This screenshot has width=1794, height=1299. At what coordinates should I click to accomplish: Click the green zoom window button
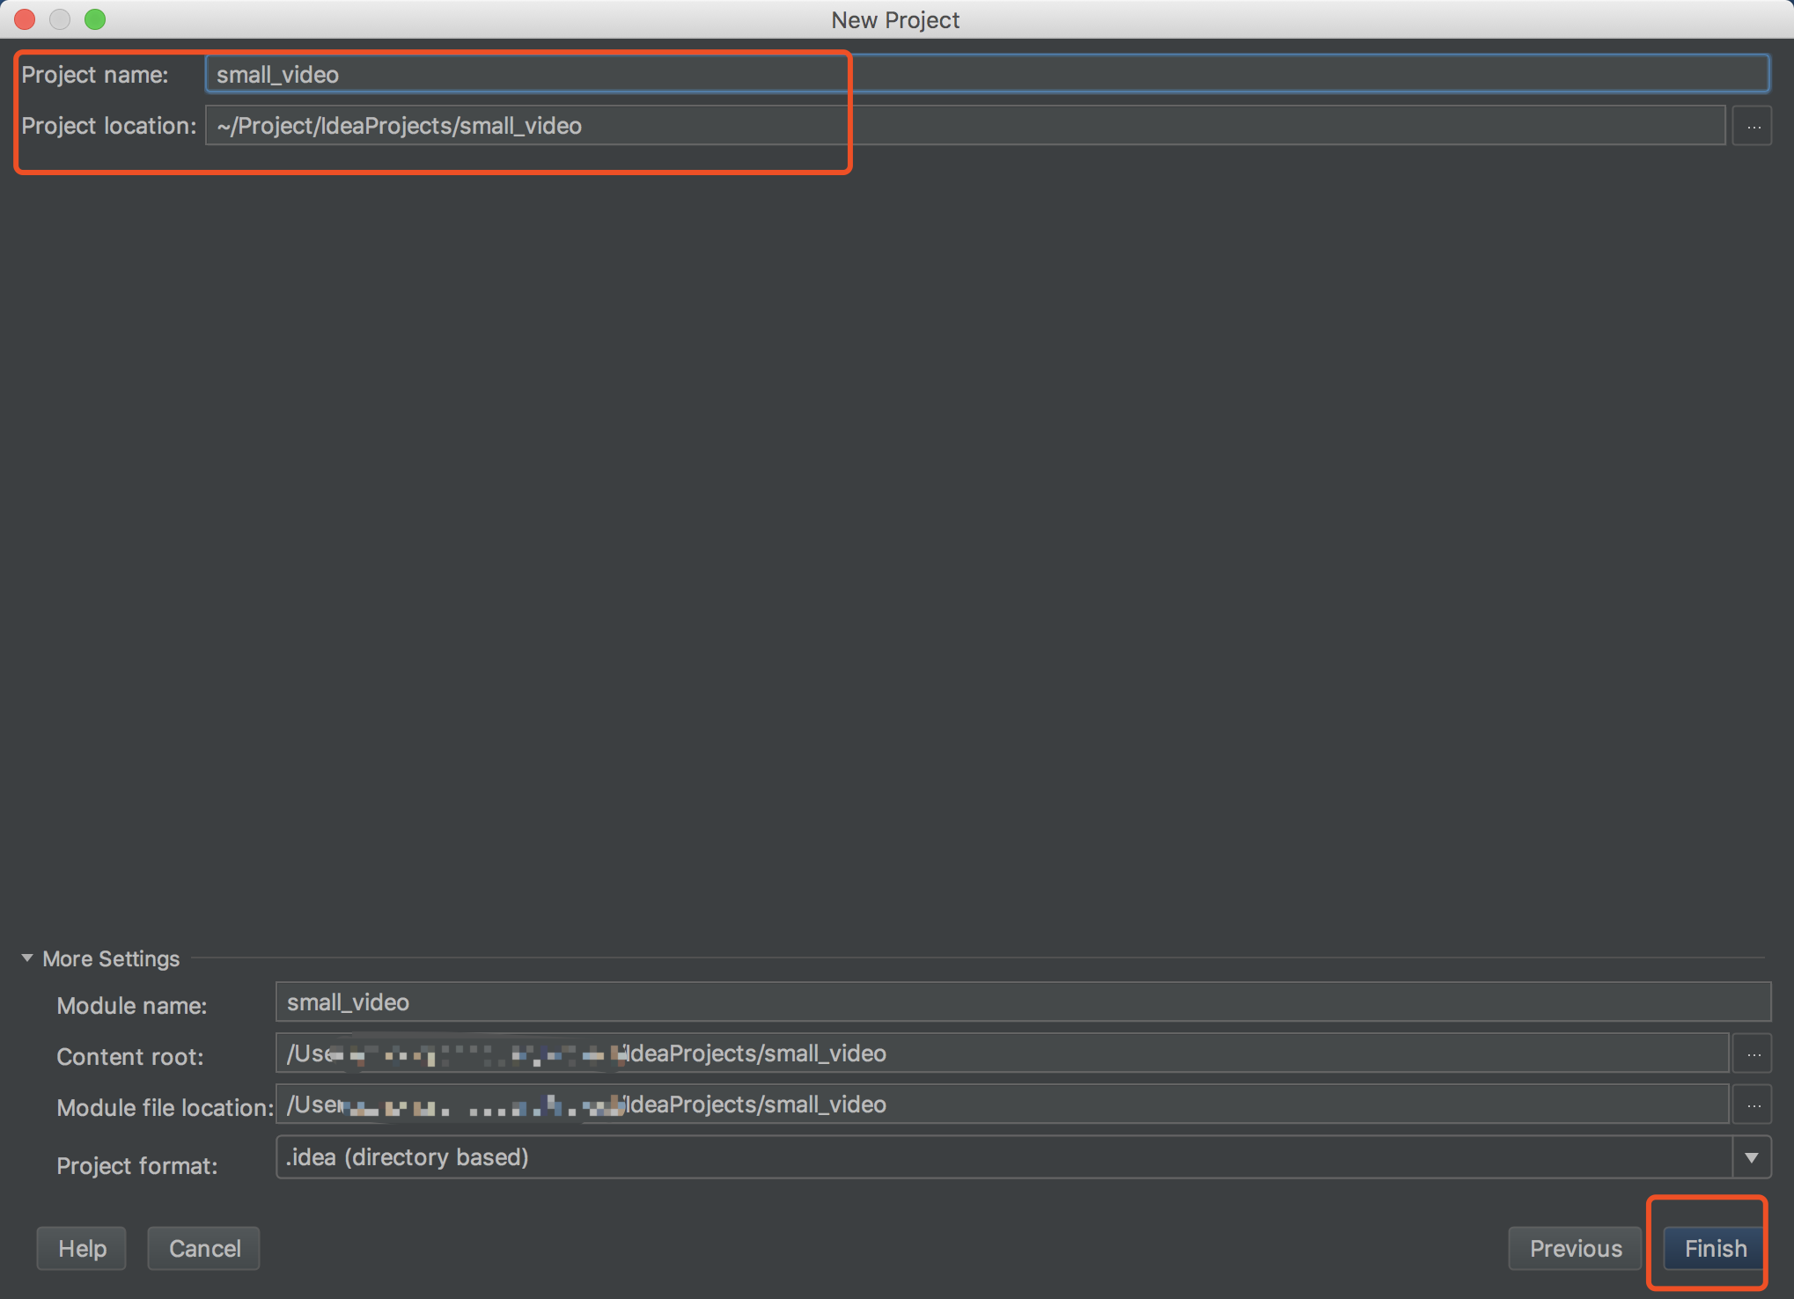[95, 19]
